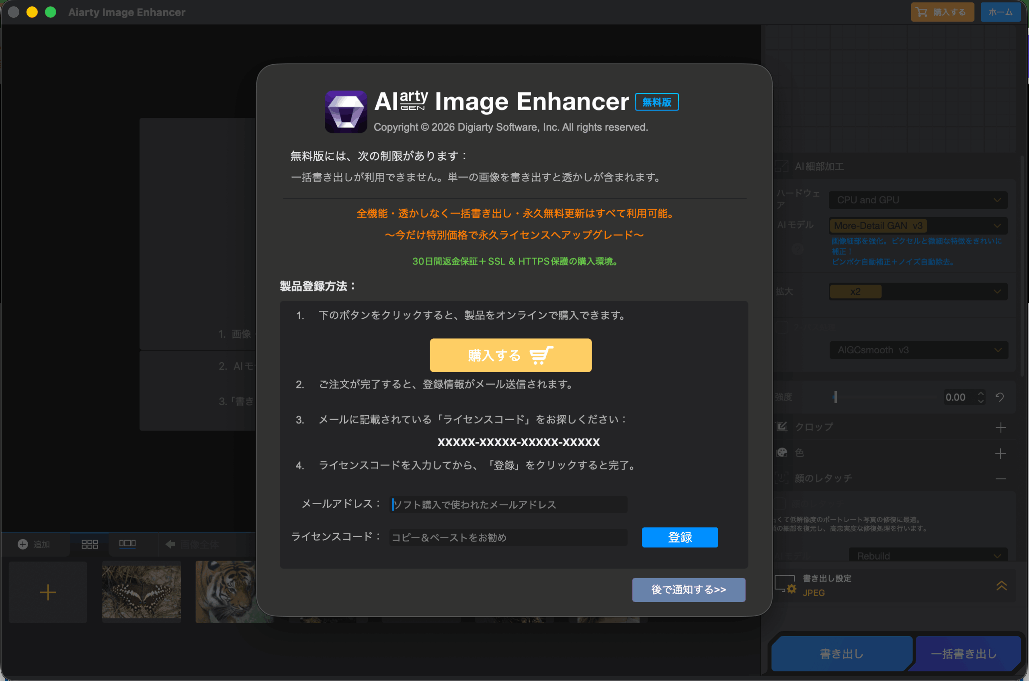This screenshot has width=1029, height=681.
Task: Click the 強度 0.00 value stepper arrows
Action: point(980,397)
